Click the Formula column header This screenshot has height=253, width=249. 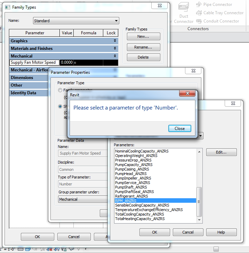pyautogui.click(x=88, y=33)
